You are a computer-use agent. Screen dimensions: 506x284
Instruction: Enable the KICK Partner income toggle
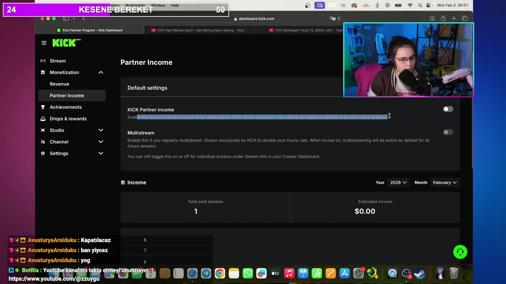pyautogui.click(x=448, y=109)
